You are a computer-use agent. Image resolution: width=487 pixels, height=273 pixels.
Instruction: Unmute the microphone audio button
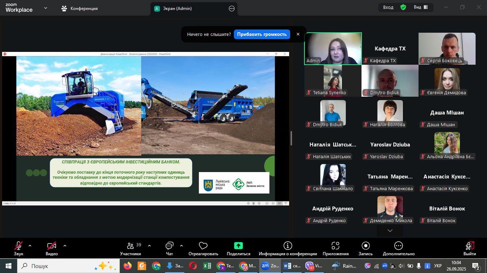(19, 246)
